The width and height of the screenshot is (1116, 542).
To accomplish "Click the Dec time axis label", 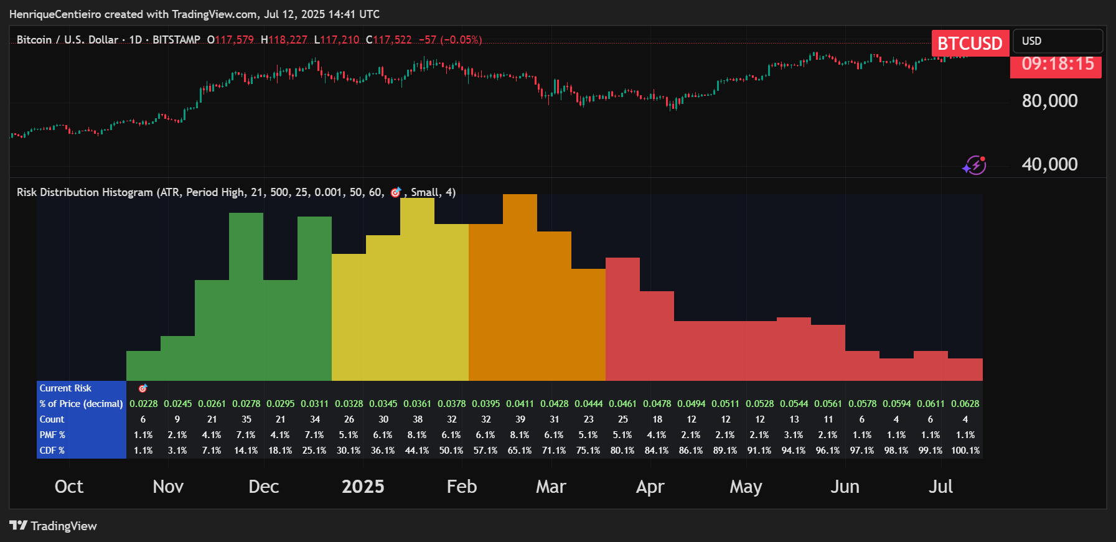I will tap(264, 487).
